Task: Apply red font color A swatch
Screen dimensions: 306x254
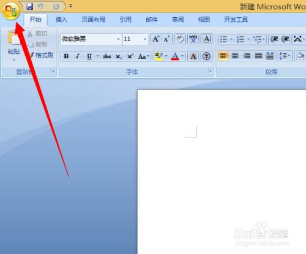Action: click(175, 56)
